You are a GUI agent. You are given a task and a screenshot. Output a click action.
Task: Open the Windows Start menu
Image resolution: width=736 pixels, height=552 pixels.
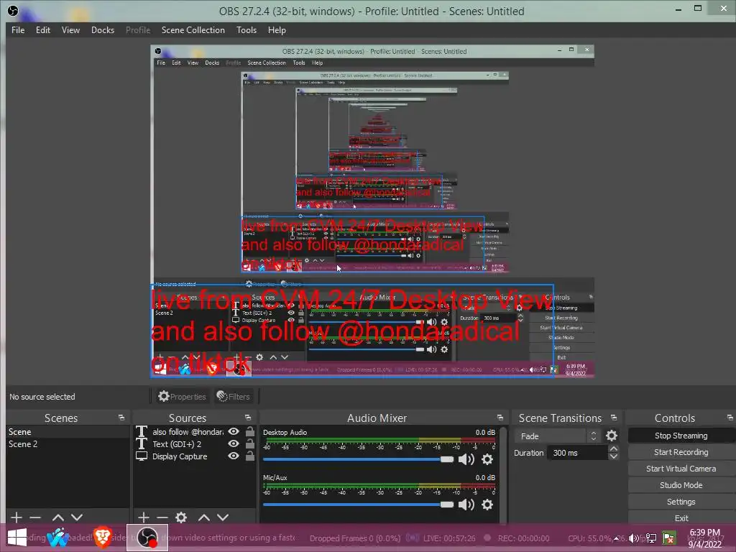click(x=17, y=538)
